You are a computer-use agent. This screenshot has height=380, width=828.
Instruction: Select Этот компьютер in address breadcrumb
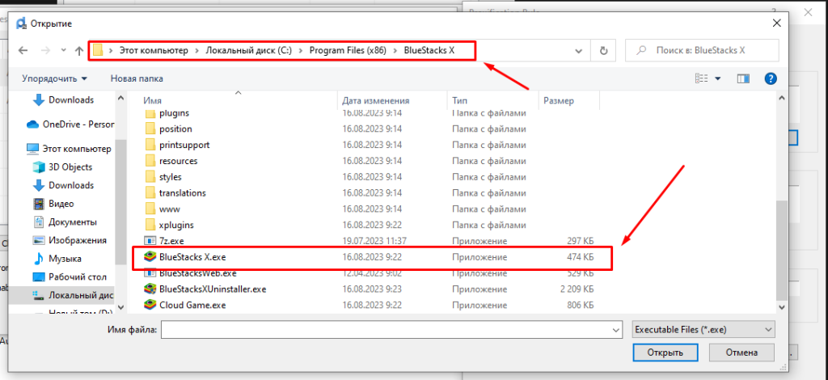tap(154, 51)
